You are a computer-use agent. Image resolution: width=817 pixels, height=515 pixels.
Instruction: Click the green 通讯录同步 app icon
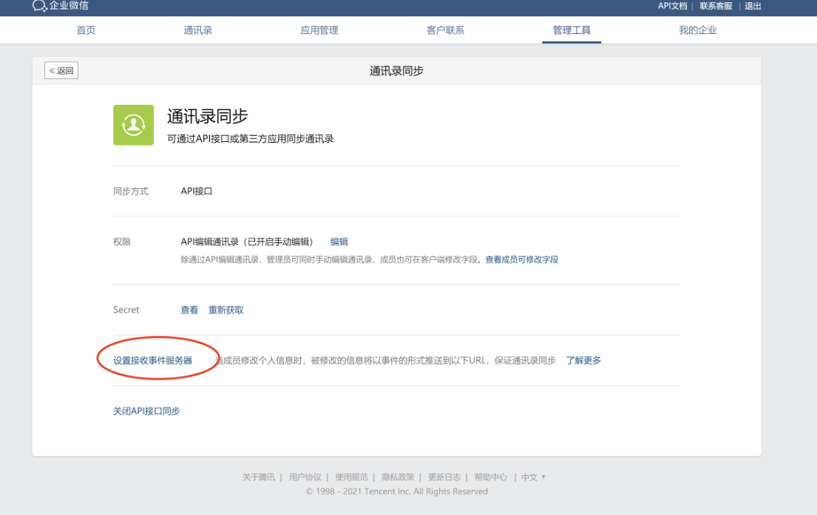[133, 125]
